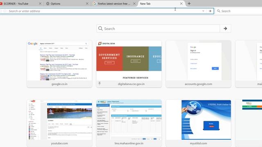Open a new tab with plus button
This screenshot has width=262, height=147.
tap(189, 4)
